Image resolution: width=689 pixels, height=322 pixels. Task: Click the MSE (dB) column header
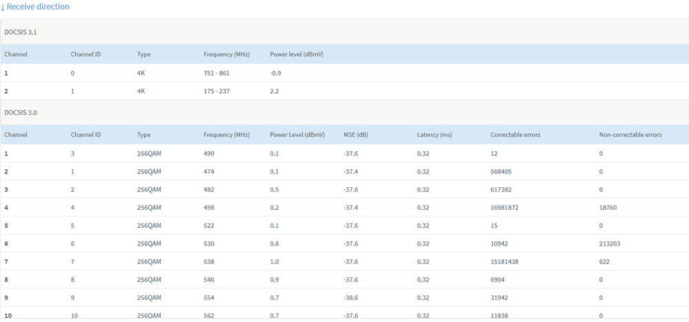click(x=355, y=135)
